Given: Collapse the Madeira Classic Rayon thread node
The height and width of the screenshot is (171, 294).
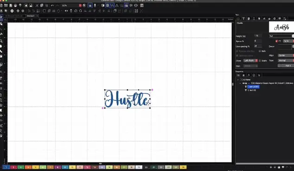Looking at the screenshot, I should (x=240, y=83).
